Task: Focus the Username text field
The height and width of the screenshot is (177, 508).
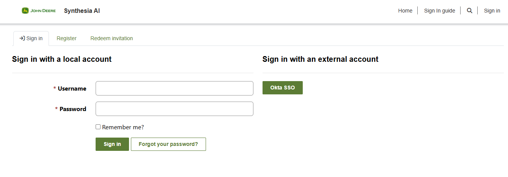Action: click(x=174, y=88)
